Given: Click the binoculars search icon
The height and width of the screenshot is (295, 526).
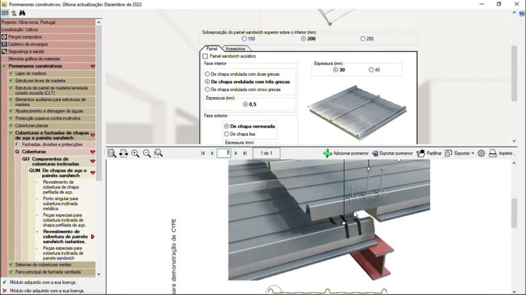Looking at the screenshot, I should [23, 13].
